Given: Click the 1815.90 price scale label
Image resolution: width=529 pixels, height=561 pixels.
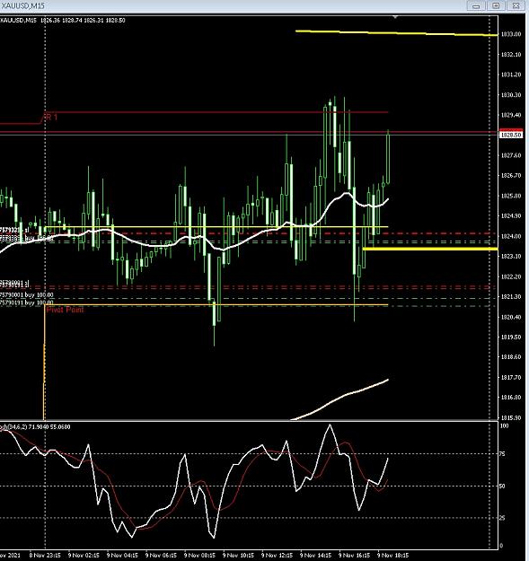Looking at the screenshot, I should (511, 417).
